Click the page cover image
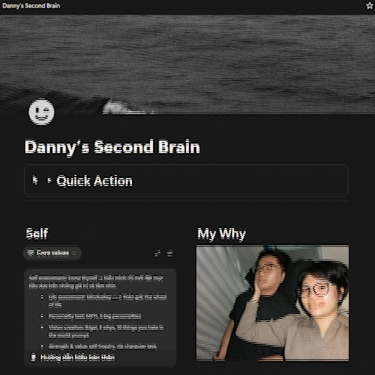Viewport: 375px width, 375px height. (187, 64)
